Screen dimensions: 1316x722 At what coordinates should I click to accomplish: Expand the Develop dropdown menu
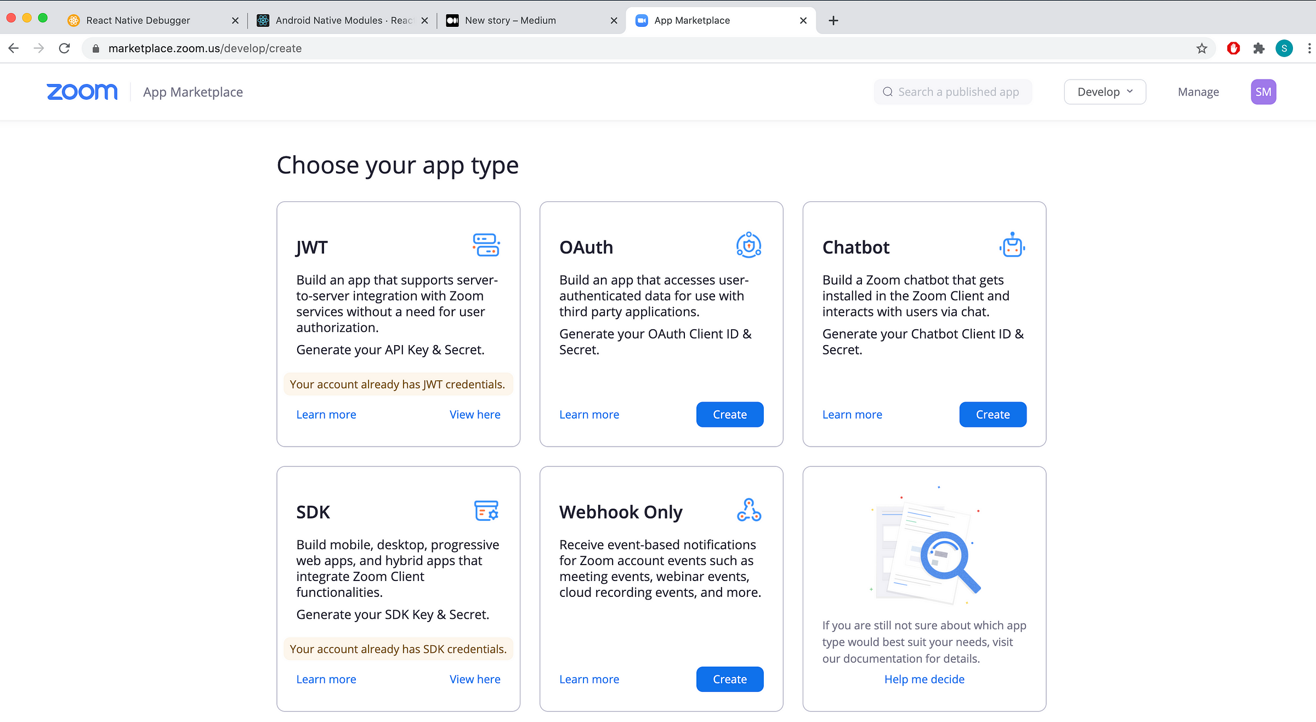pos(1104,92)
